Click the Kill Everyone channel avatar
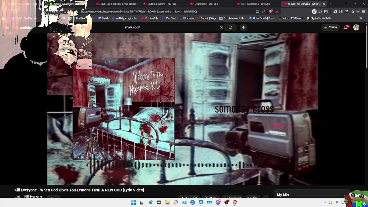Viewport: 368px width, 207px height. click(18, 197)
